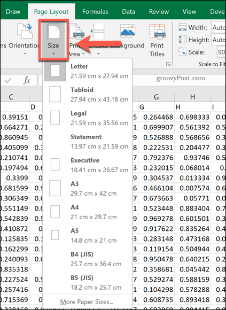Expand the Height dropdown box
226x310 pixels.
click(x=219, y=40)
